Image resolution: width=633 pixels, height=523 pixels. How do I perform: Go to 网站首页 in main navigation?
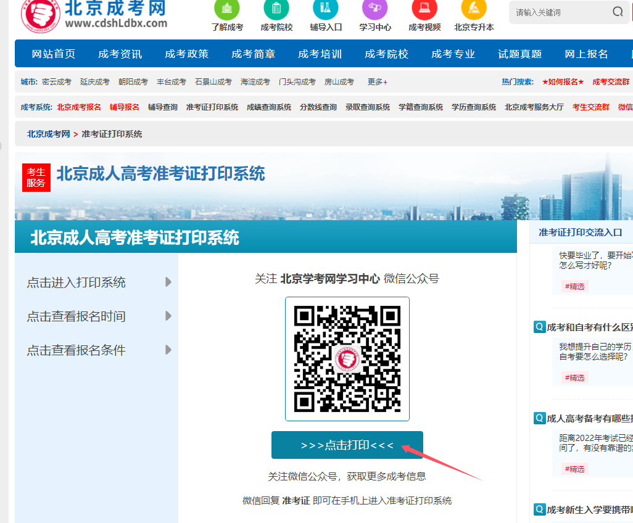pyautogui.click(x=54, y=54)
